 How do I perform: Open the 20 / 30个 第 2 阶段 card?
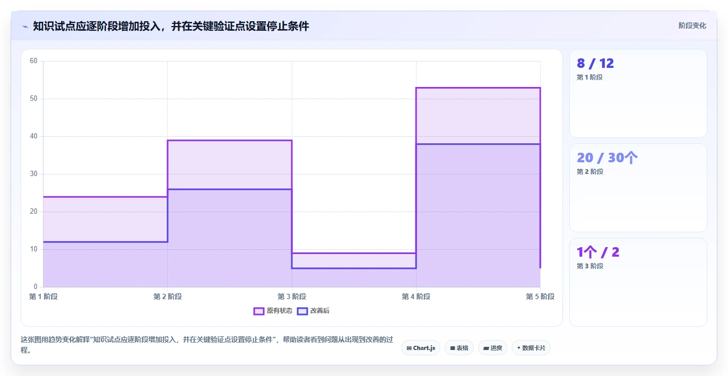click(638, 188)
